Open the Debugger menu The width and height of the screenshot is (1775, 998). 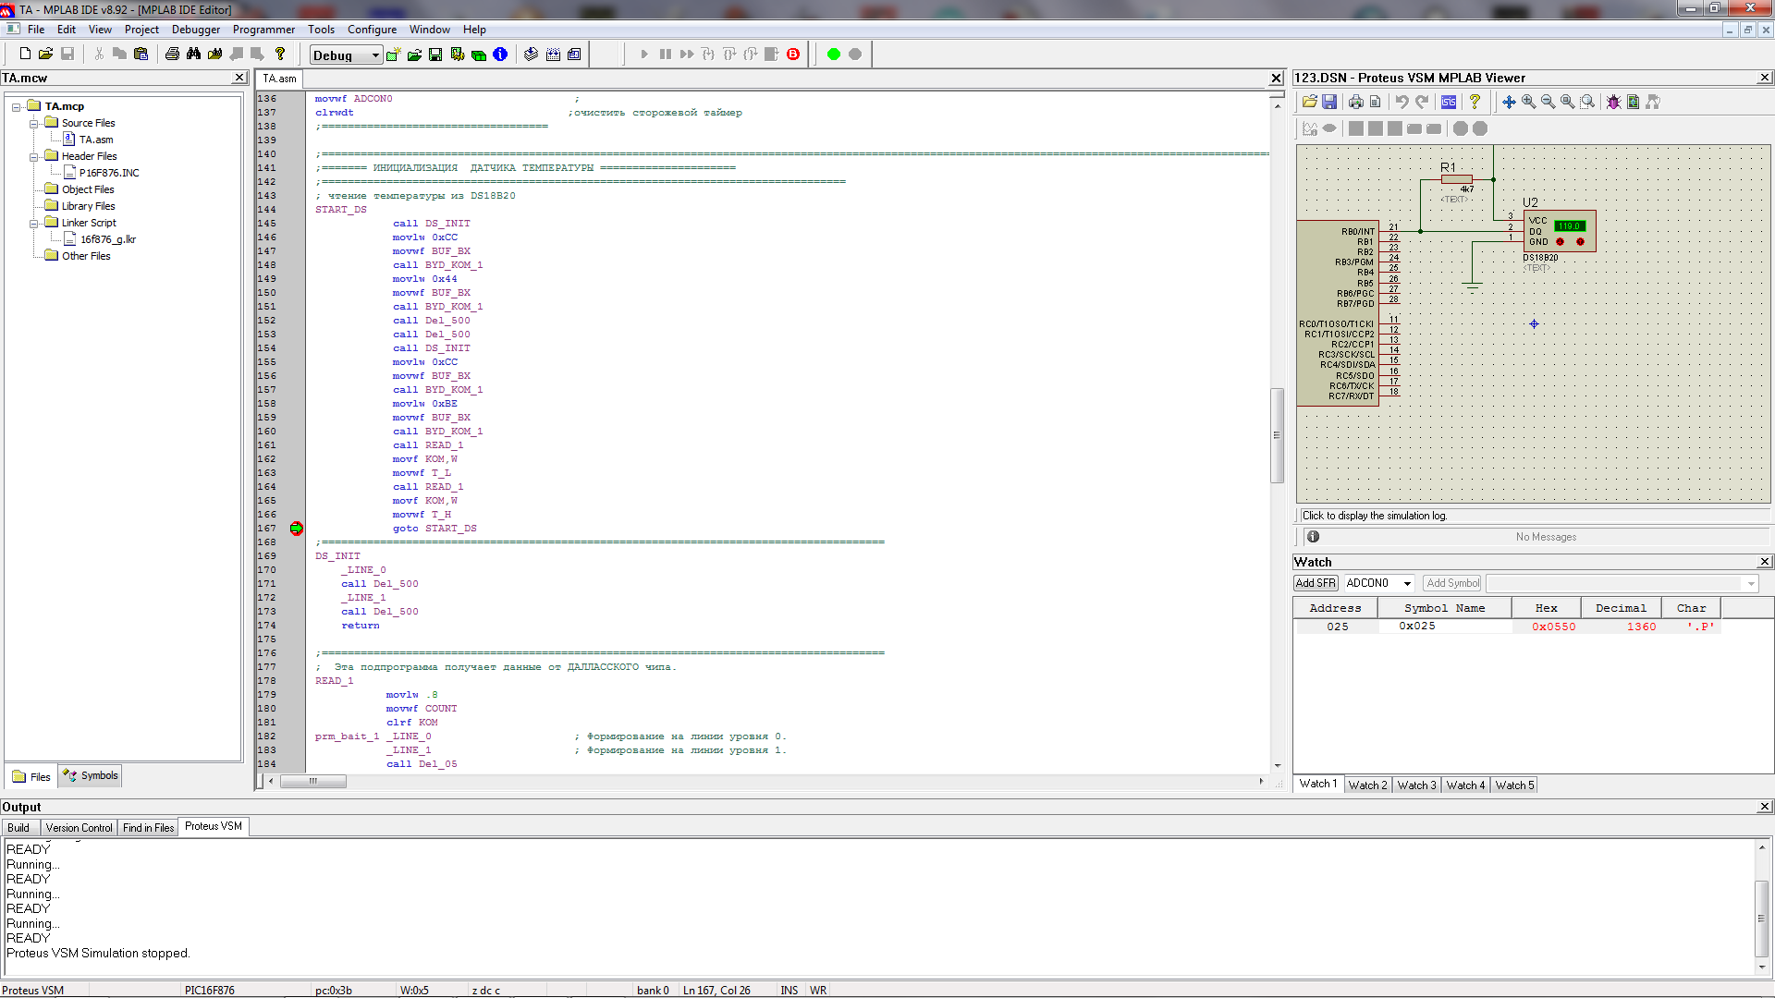point(196,30)
